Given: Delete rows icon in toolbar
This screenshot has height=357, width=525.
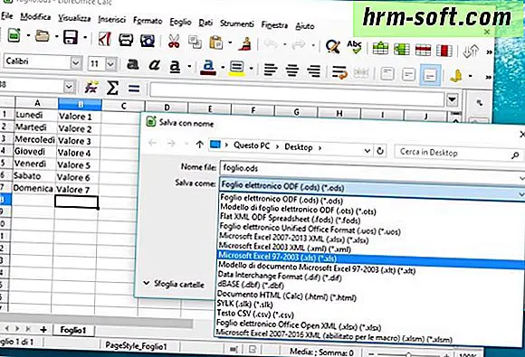Looking at the screenshot, I should point(423,50).
